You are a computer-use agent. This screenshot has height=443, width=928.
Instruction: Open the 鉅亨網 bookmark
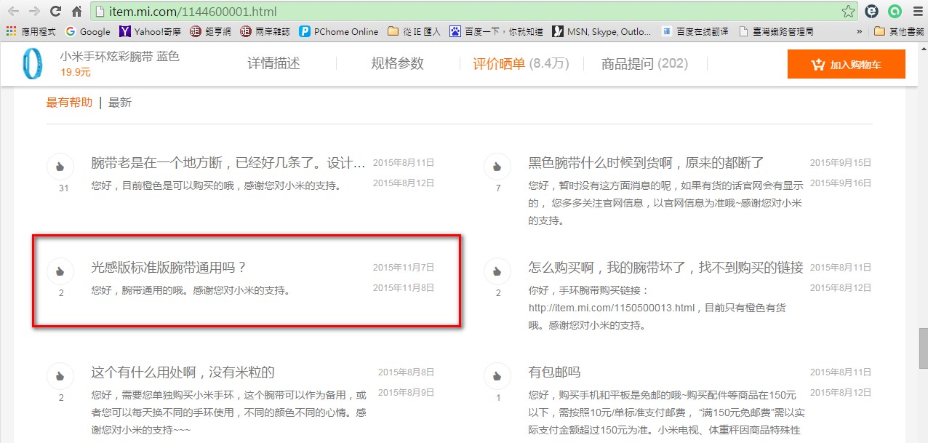coord(211,31)
